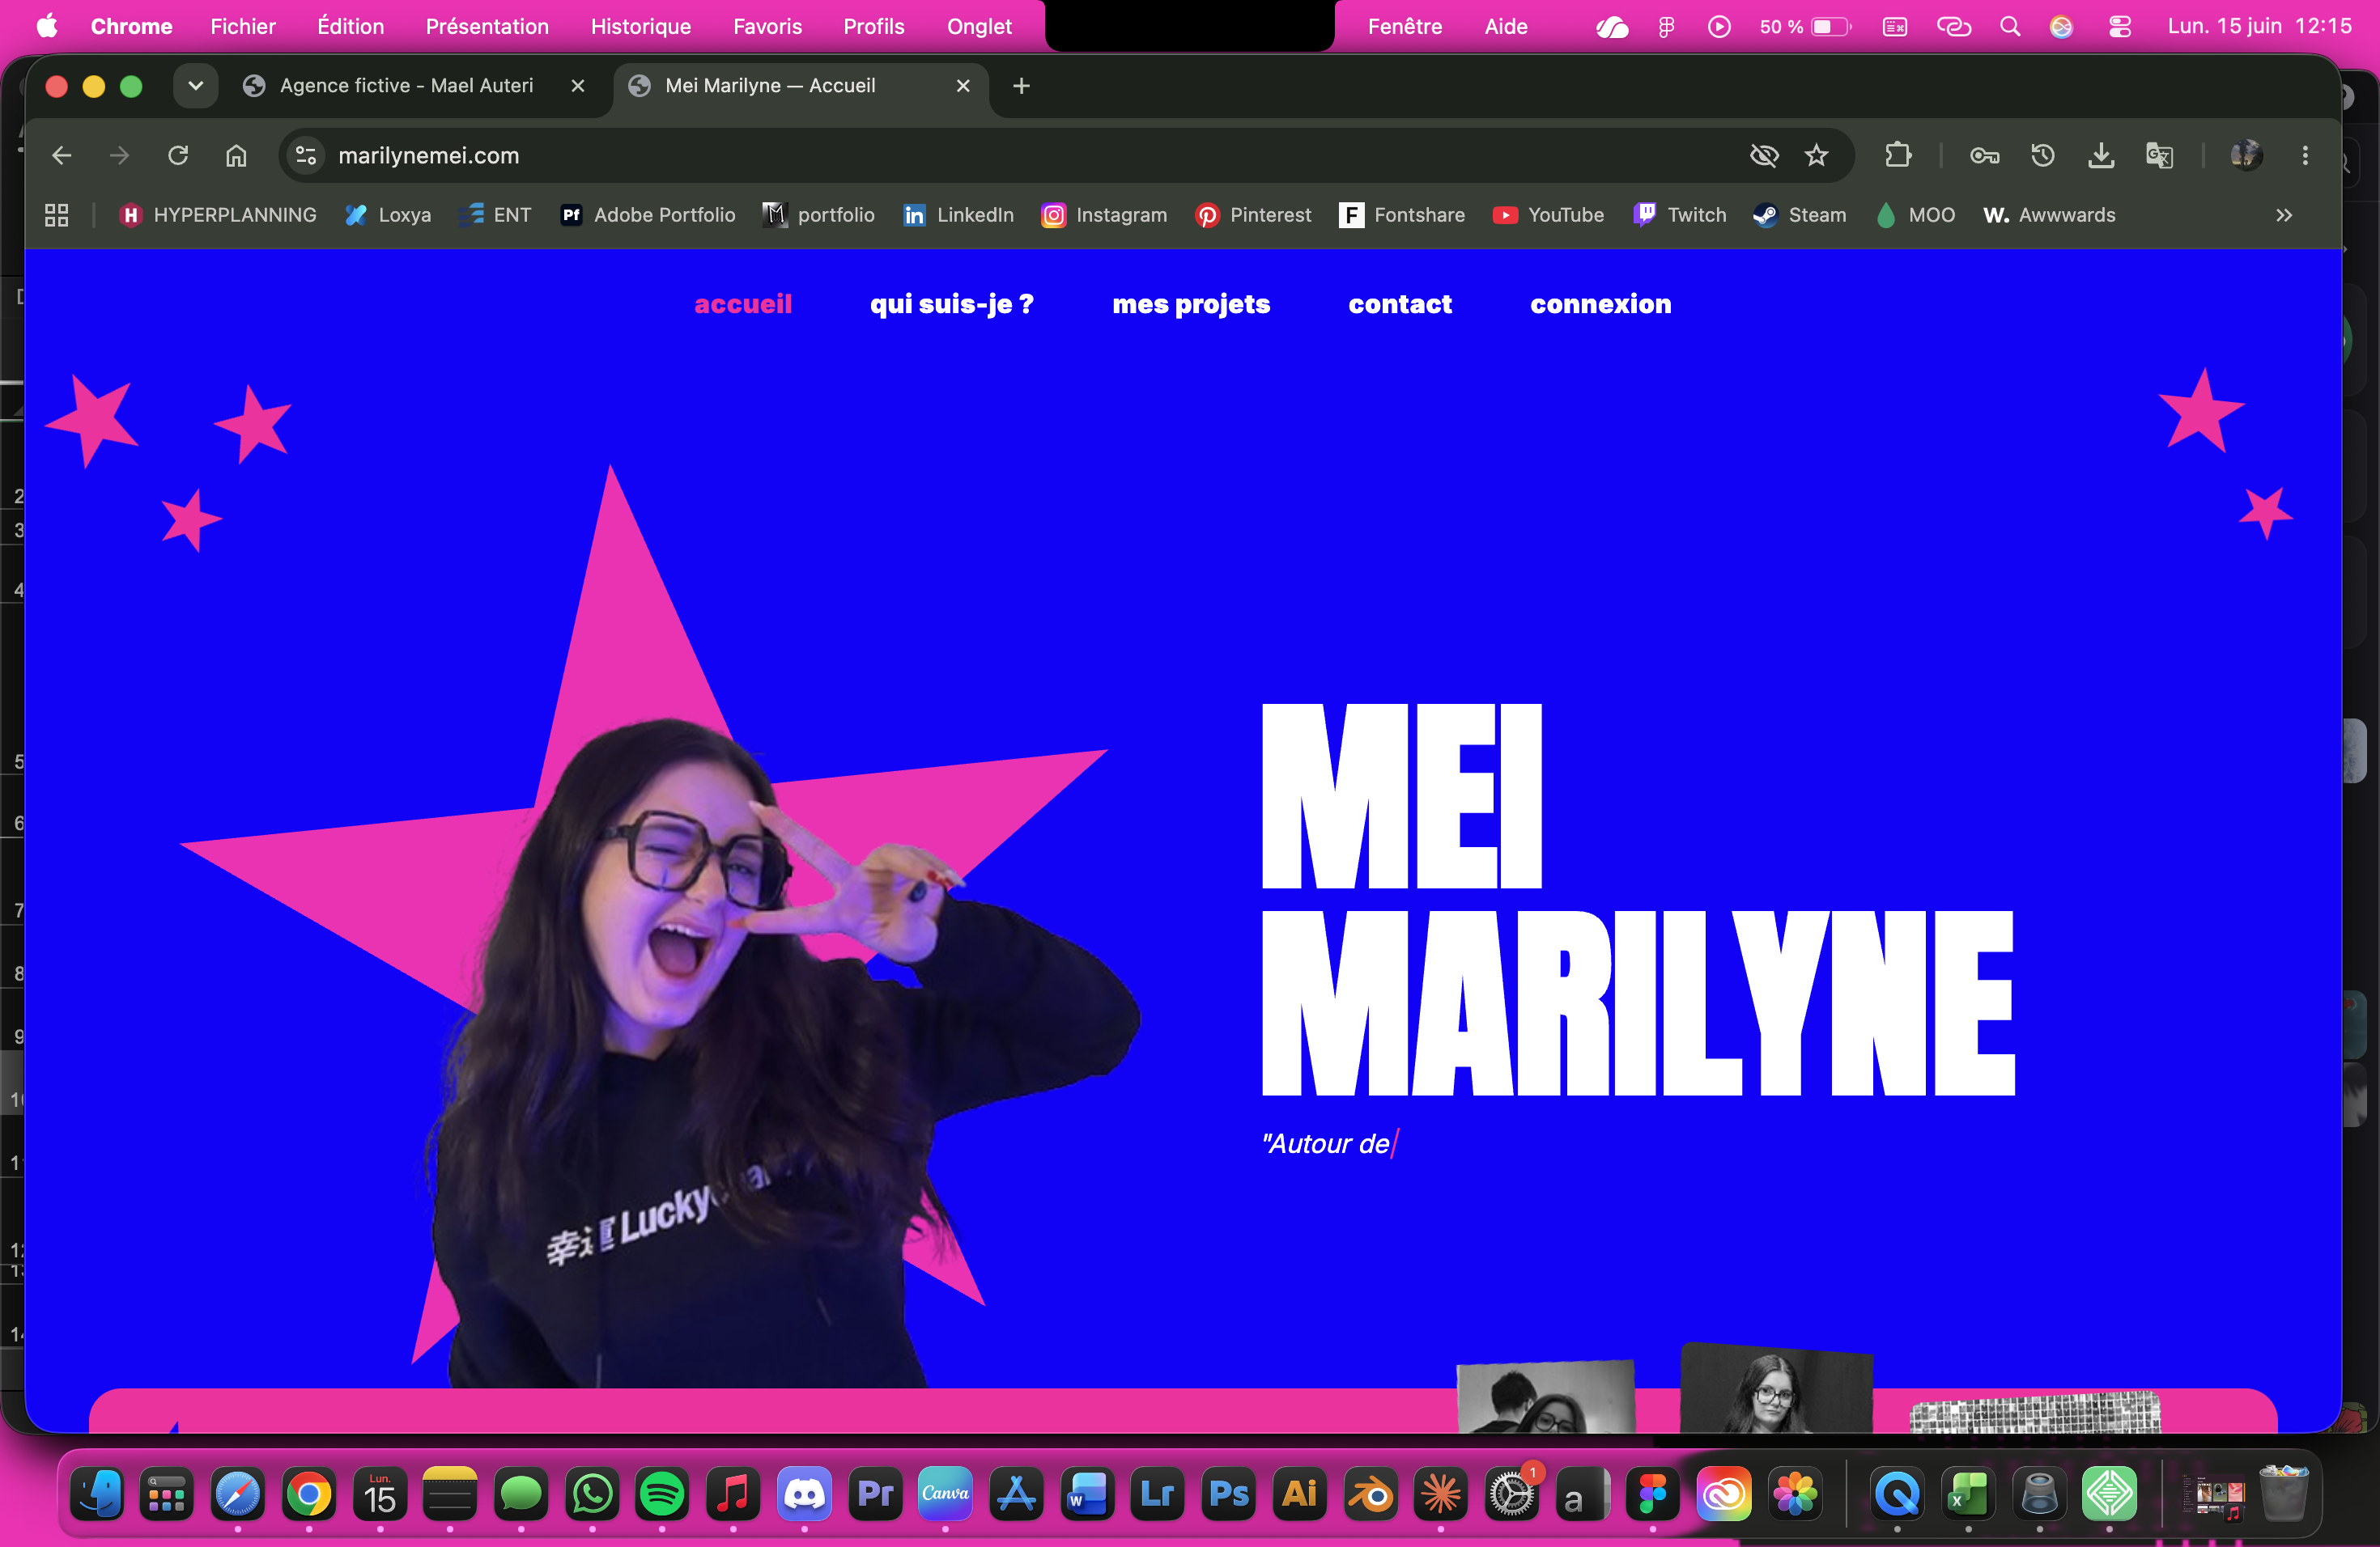
Task: Launch Figma from the Dock
Action: (x=1653, y=1494)
